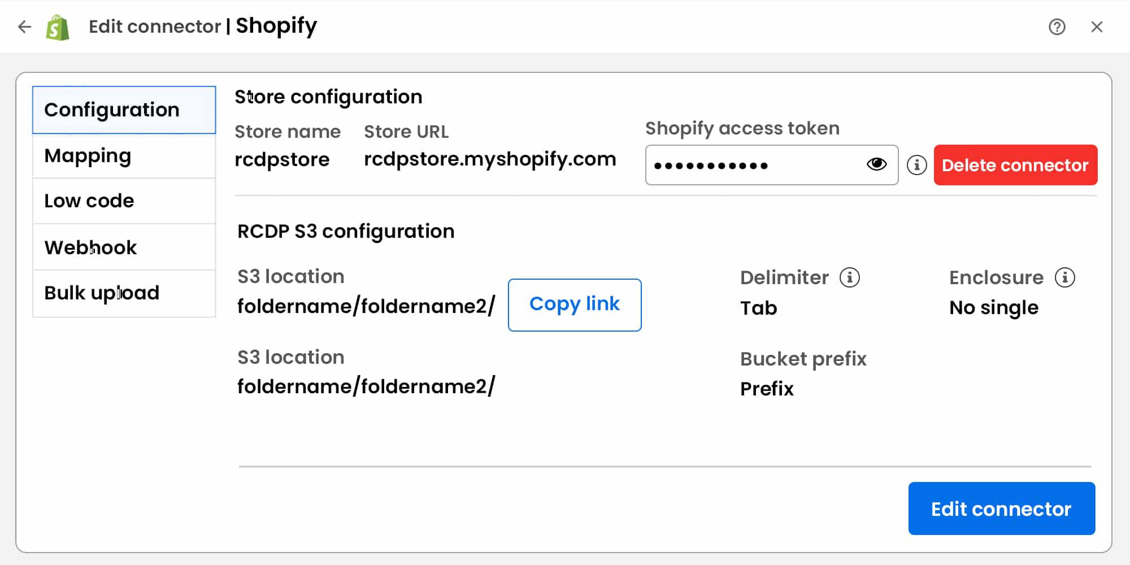
Task: Select the Configuration tab
Action: coord(124,110)
